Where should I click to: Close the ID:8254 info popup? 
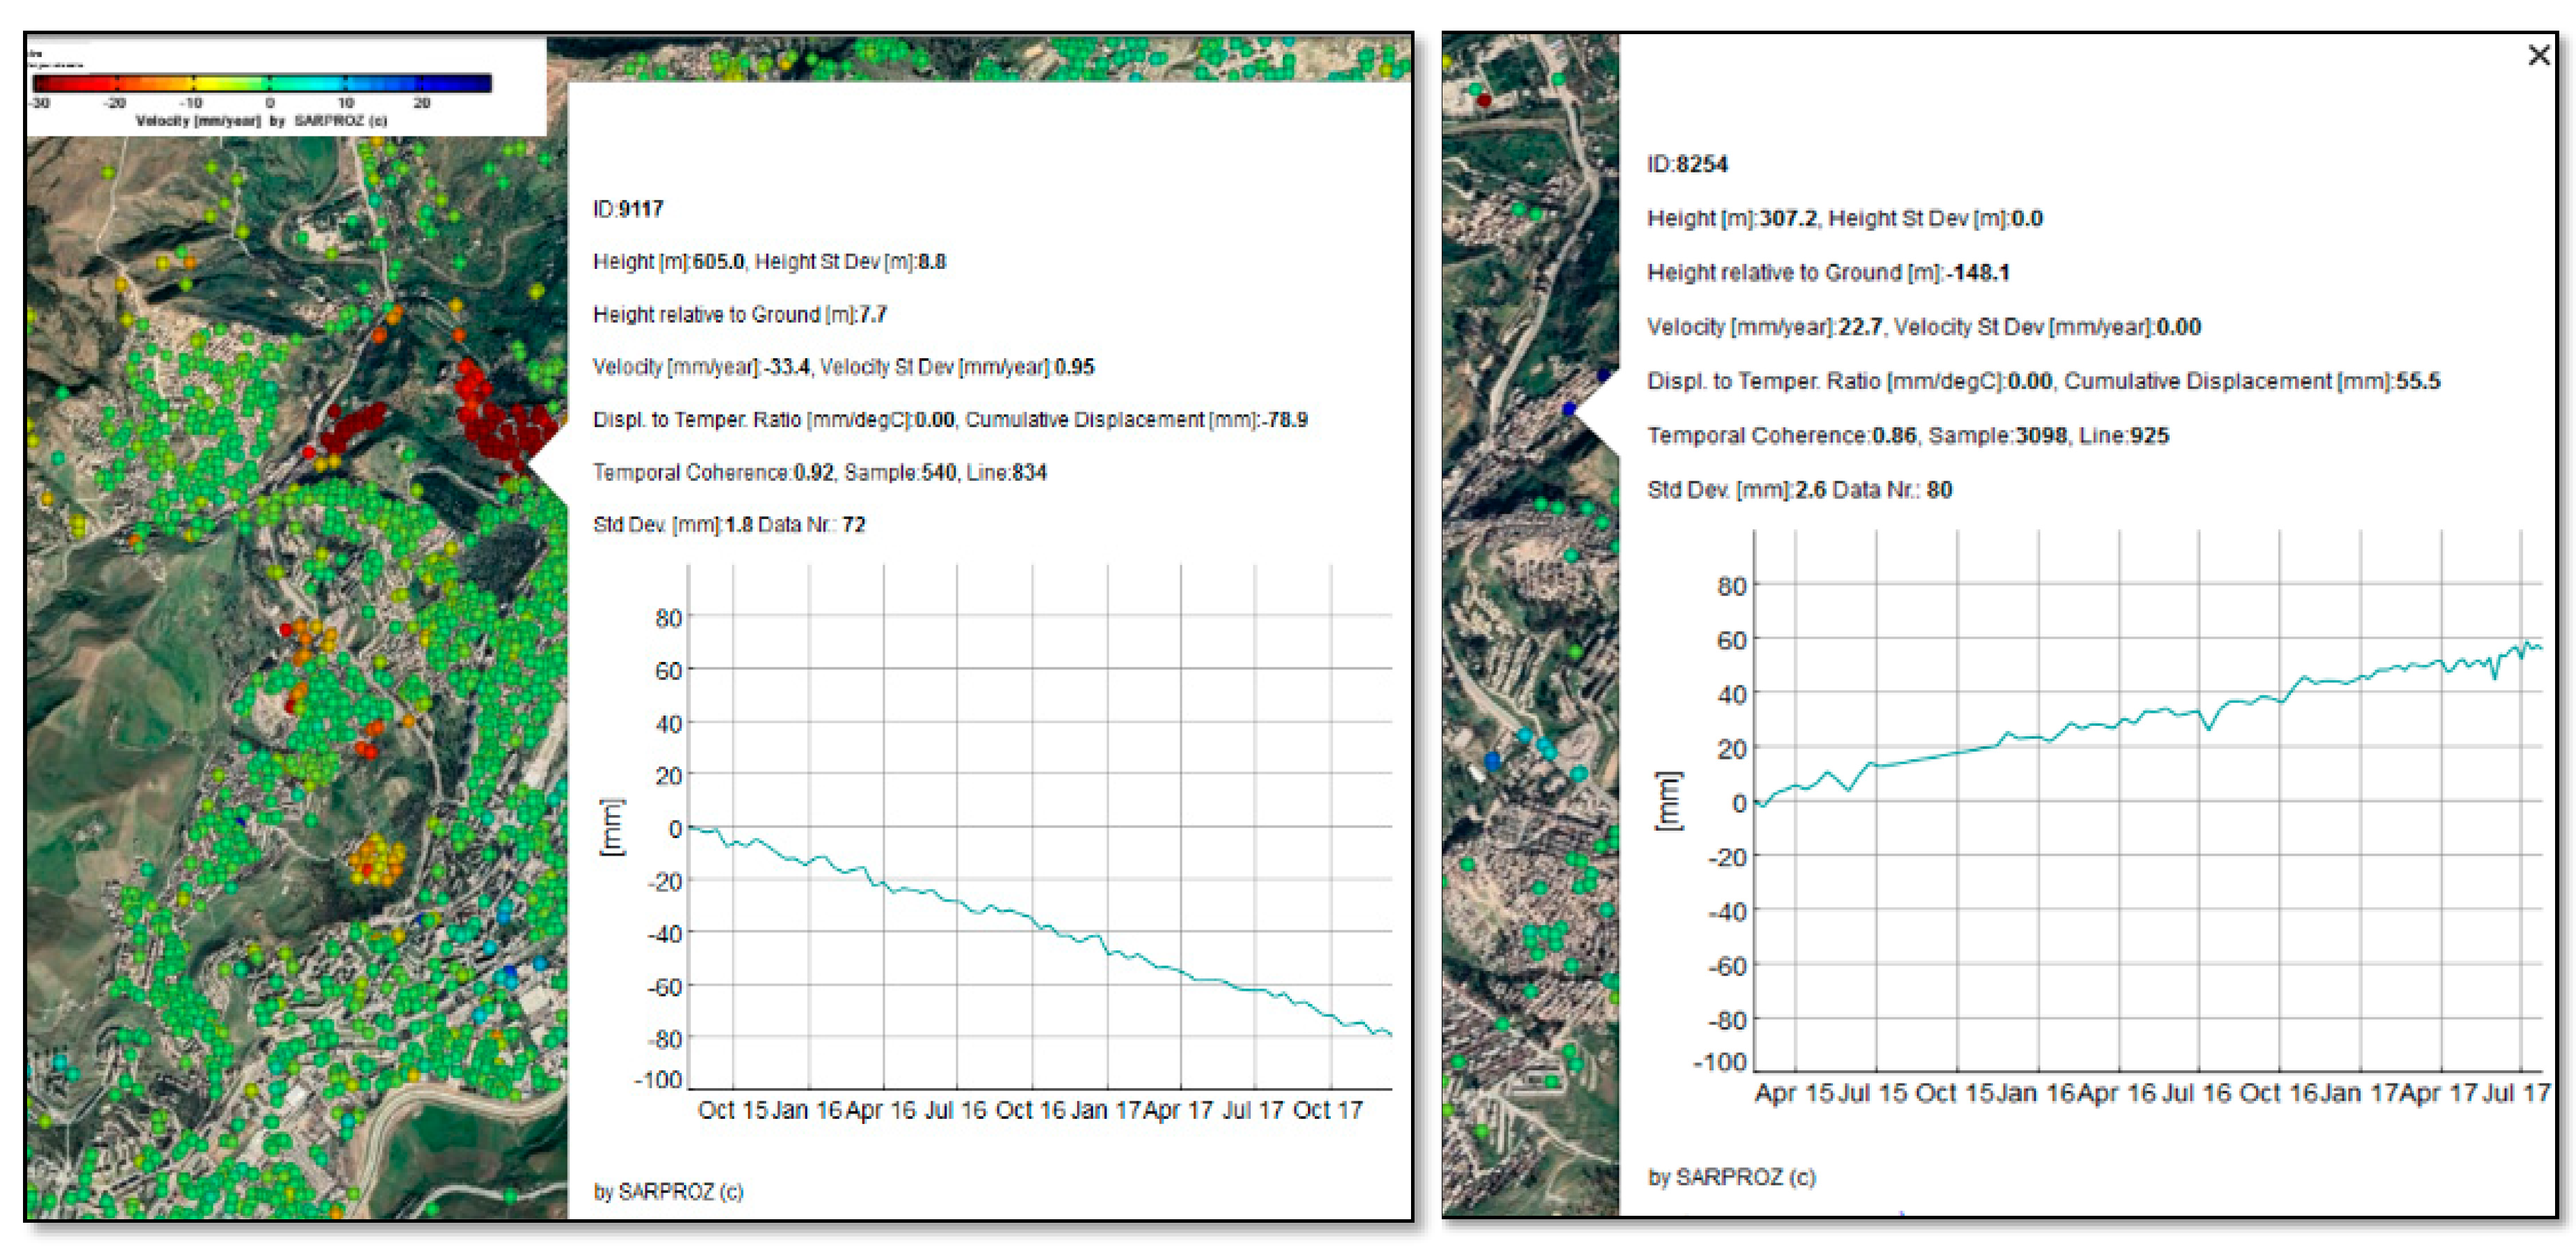point(2539,56)
